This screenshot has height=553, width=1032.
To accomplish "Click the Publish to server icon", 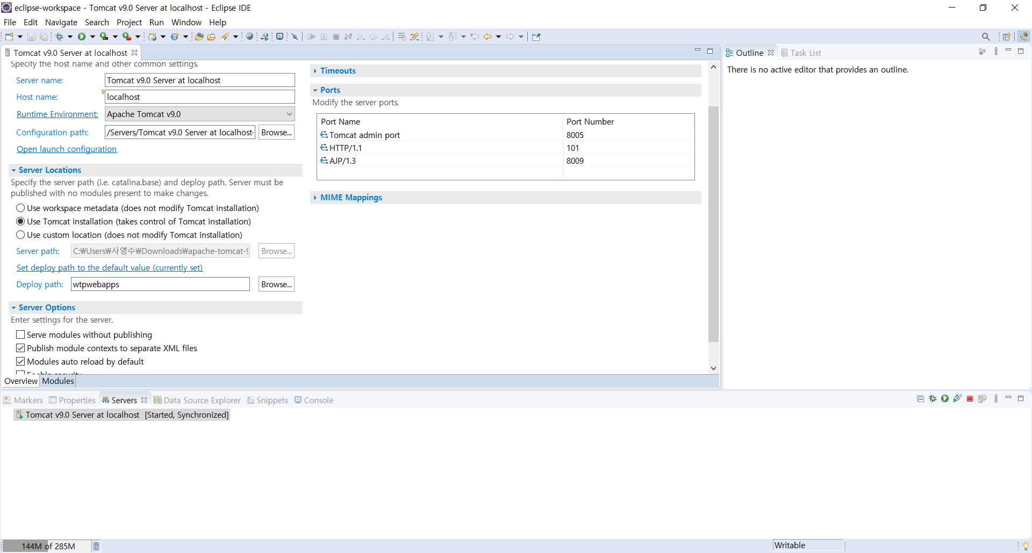I will tap(982, 398).
